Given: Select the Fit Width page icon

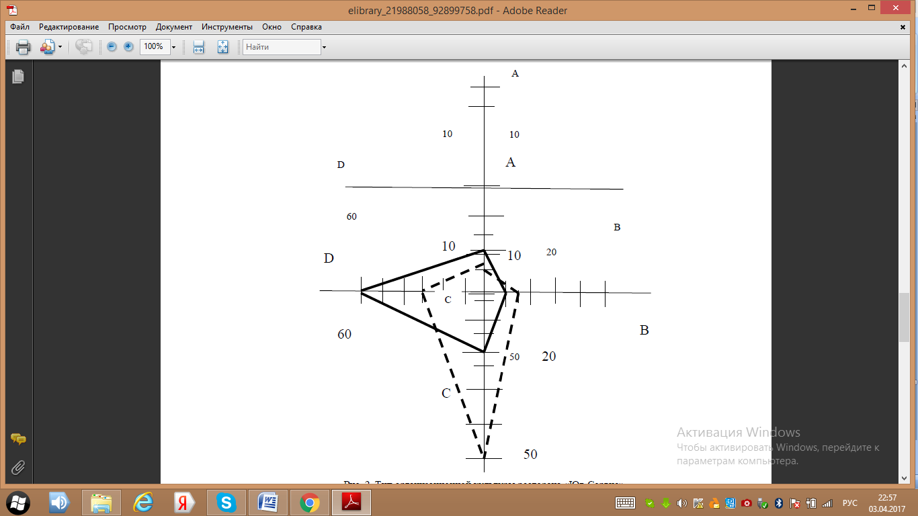Looking at the screenshot, I should click(x=198, y=47).
